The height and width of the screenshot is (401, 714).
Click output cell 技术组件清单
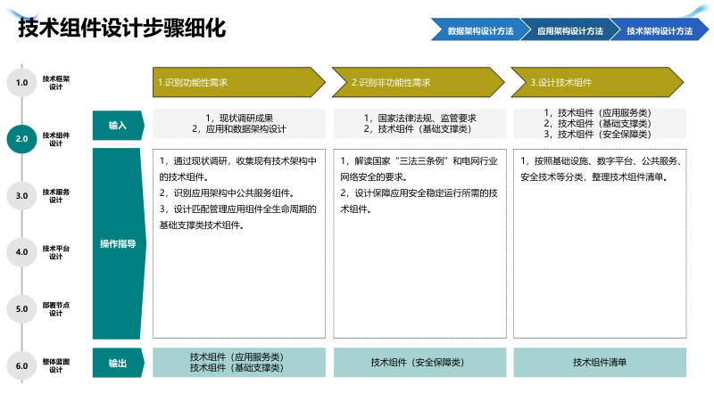pyautogui.click(x=599, y=363)
